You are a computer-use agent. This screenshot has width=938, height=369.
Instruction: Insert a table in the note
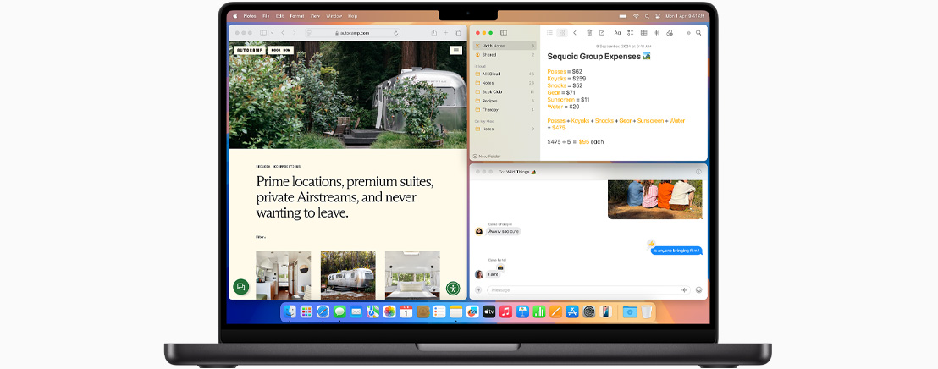click(643, 33)
